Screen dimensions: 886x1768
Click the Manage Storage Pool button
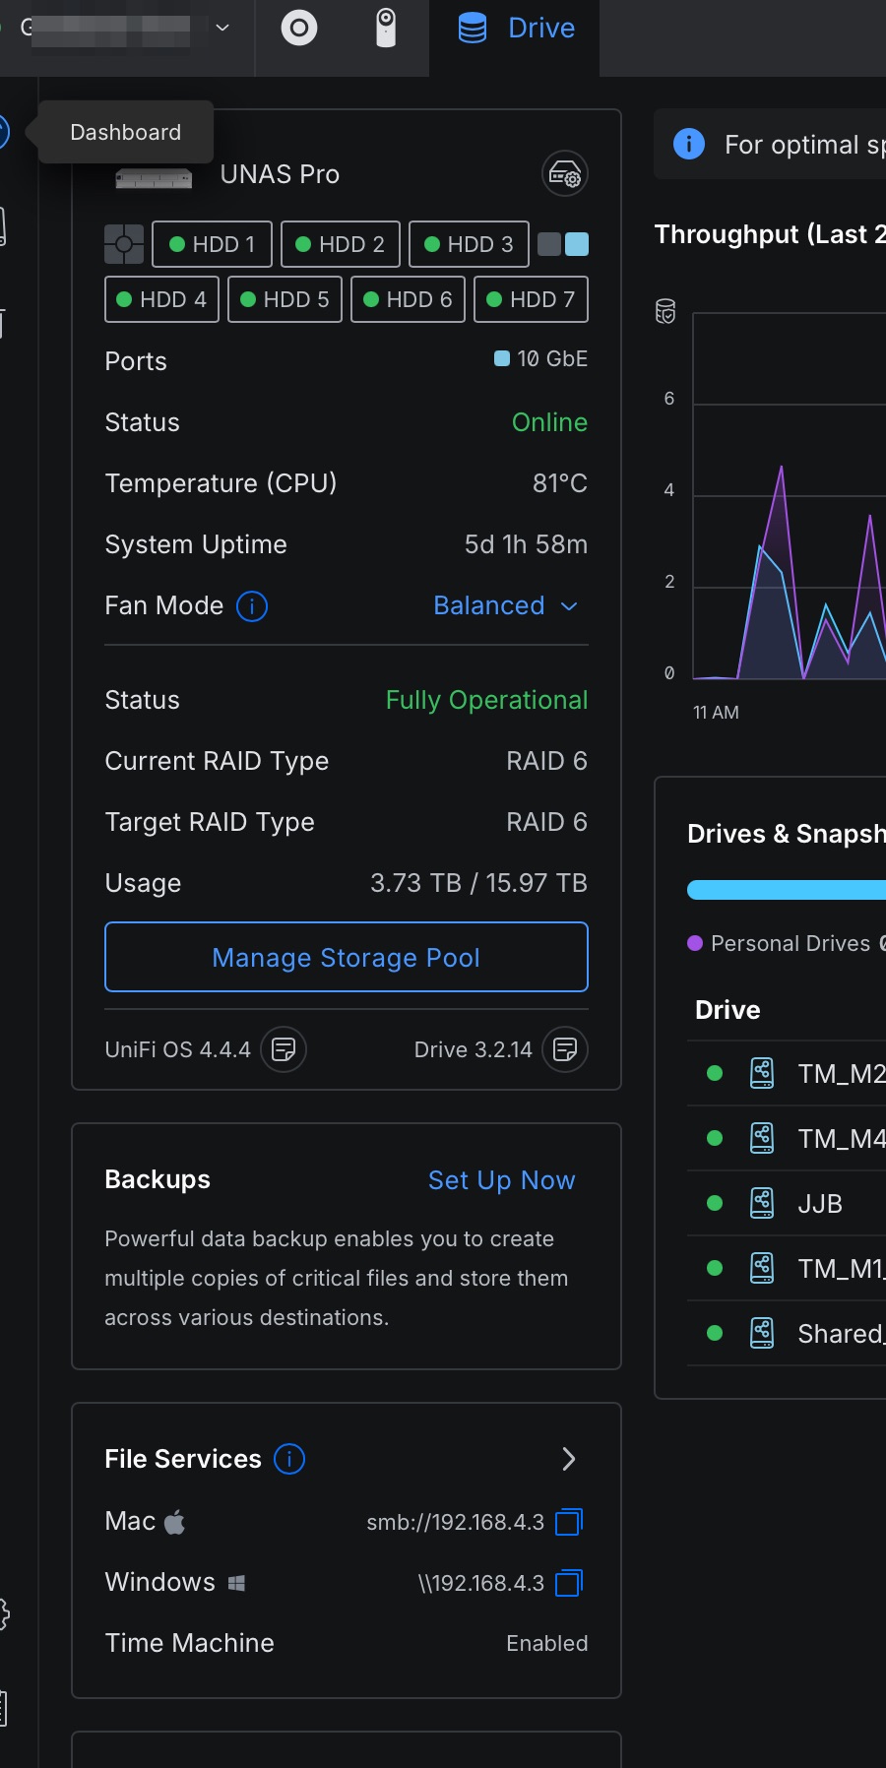(347, 957)
